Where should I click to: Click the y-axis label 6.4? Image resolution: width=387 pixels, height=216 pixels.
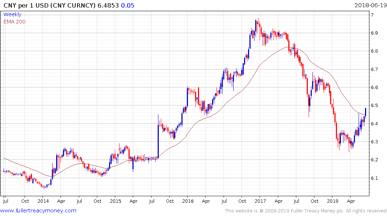pyautogui.click(x=374, y=124)
